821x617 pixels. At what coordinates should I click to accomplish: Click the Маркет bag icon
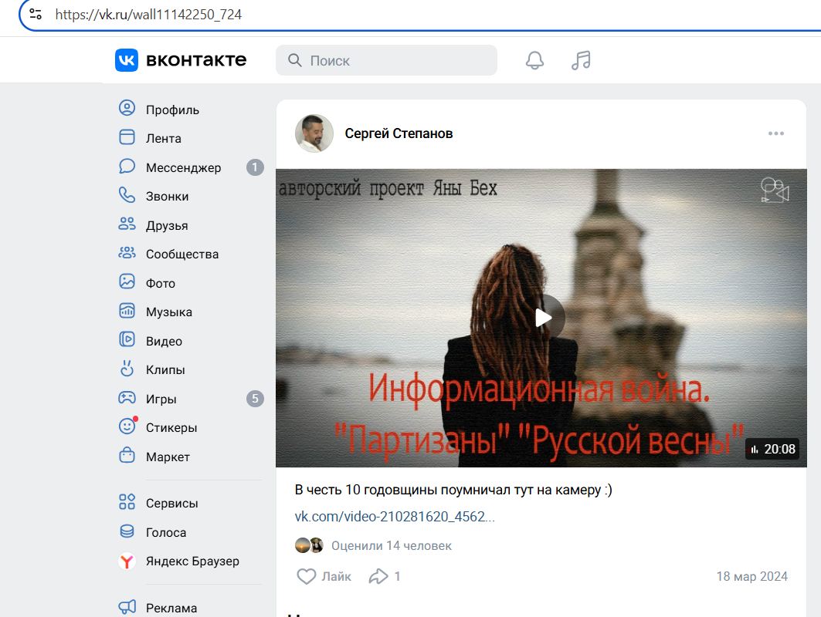127,456
